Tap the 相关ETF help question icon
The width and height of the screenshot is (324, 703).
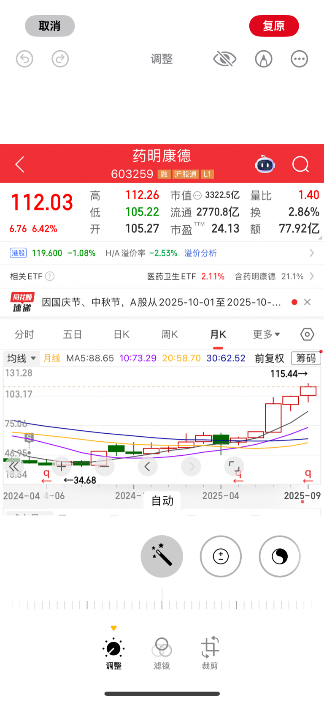click(50, 276)
